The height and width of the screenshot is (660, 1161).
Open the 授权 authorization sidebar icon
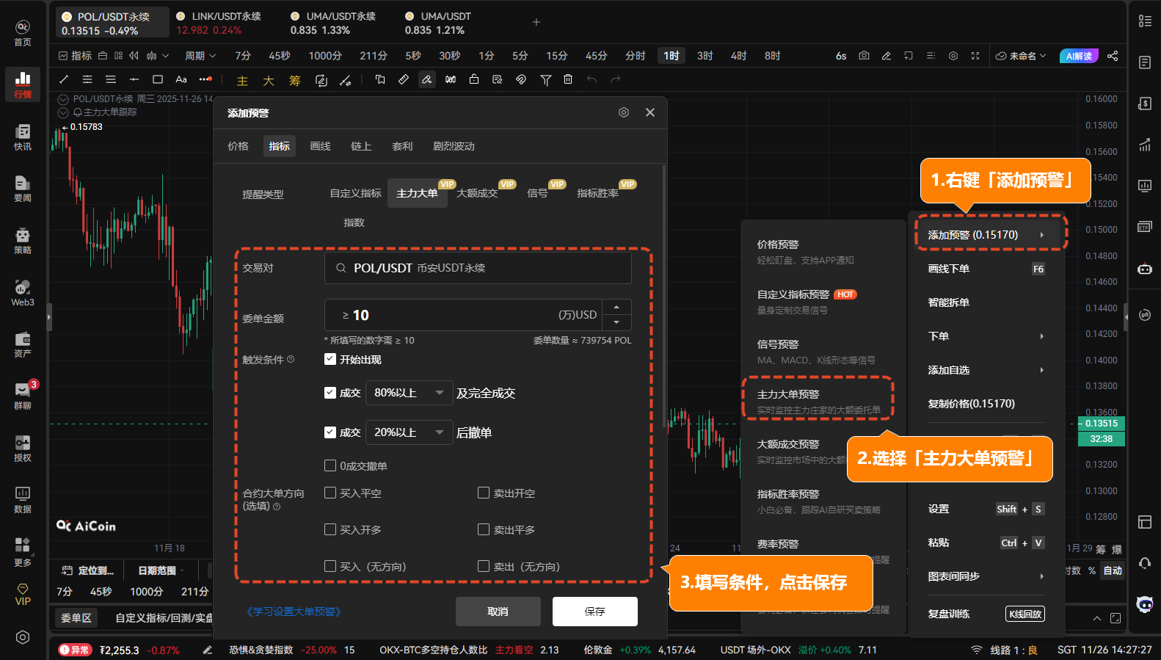(x=23, y=449)
